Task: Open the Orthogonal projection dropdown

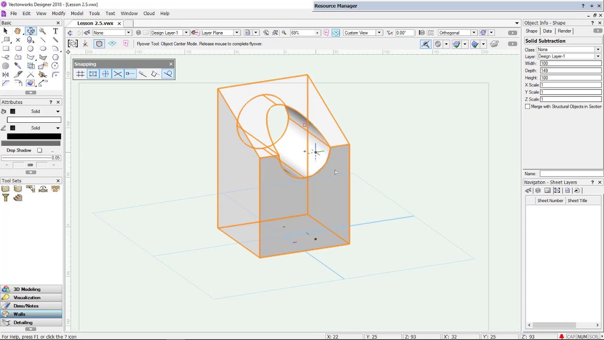Action: coord(457,33)
